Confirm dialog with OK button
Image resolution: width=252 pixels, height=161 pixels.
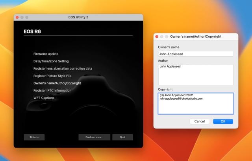[223, 121]
